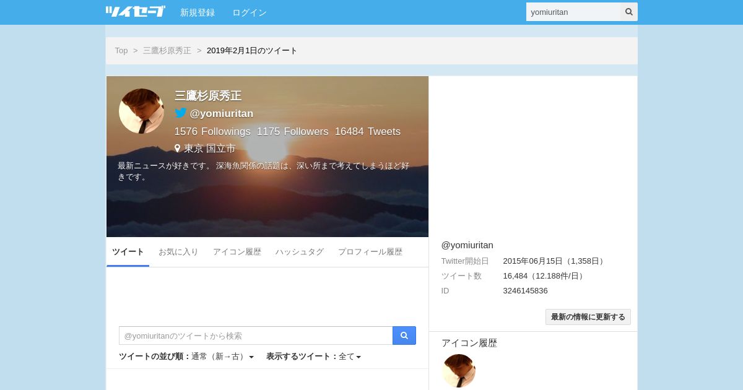Viewport: 743px width, 390px height.
Task: Click the tweet count value 16,484（12.188件/日）
Action: click(x=545, y=276)
